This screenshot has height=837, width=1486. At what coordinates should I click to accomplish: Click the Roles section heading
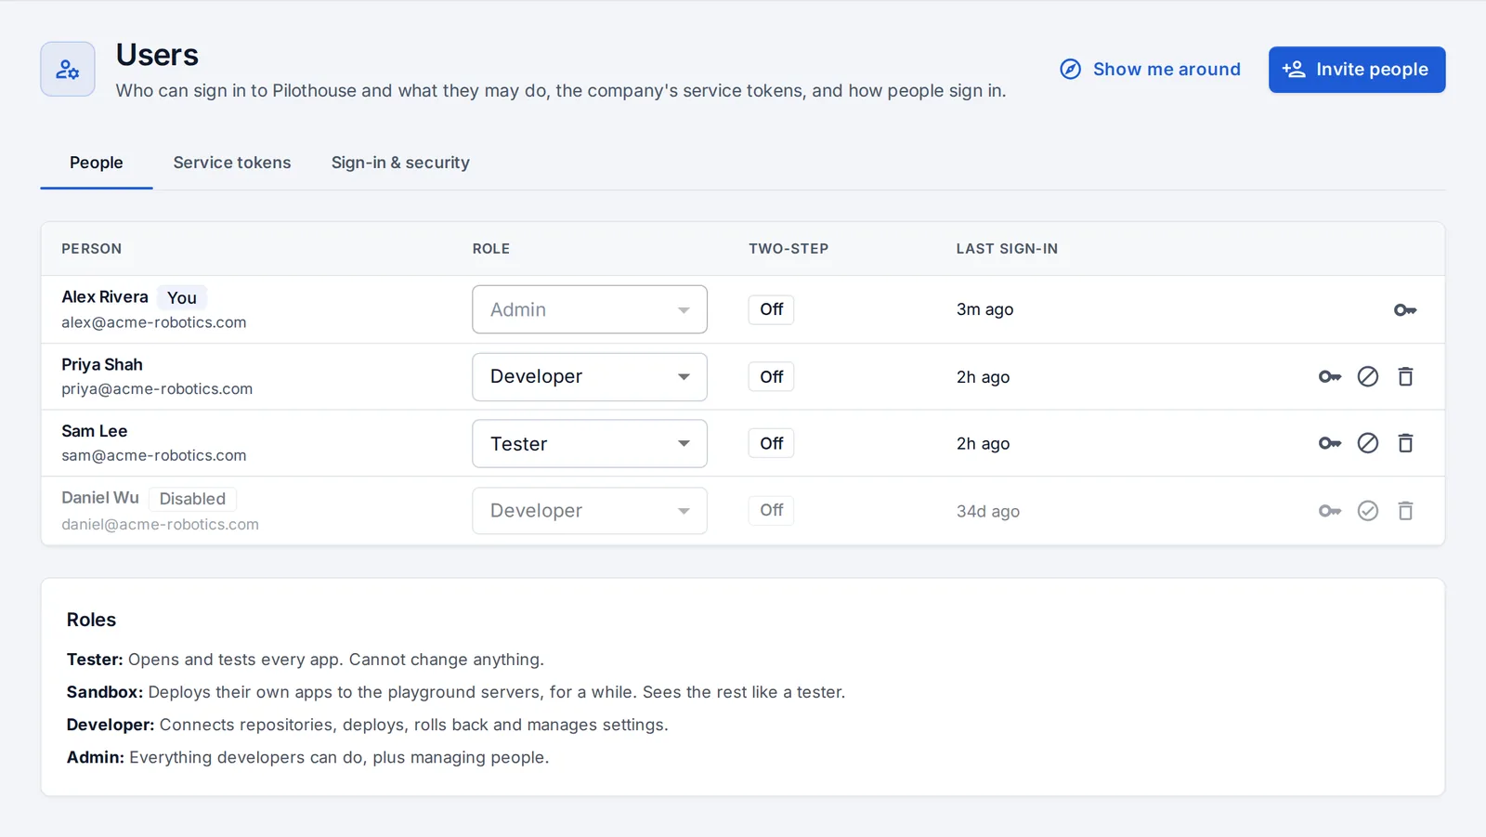point(91,620)
